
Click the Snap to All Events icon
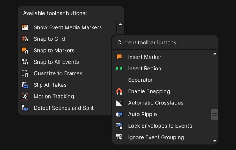click(x=25, y=62)
